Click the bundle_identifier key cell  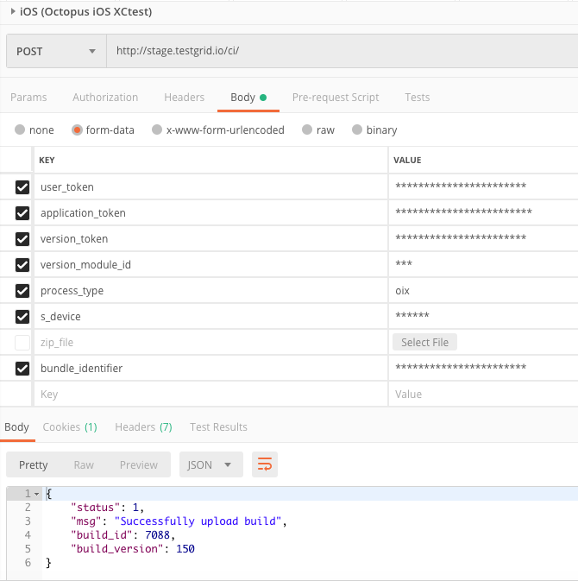(x=211, y=369)
